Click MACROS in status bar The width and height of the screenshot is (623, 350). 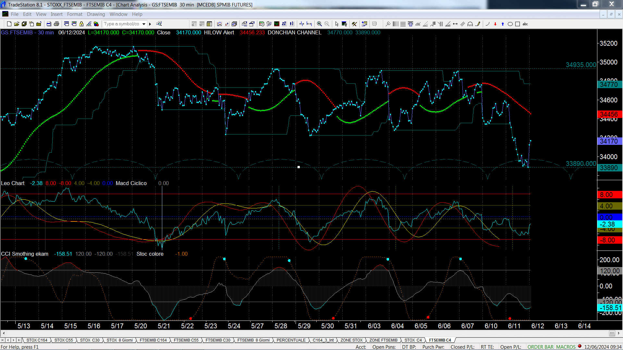click(x=566, y=347)
